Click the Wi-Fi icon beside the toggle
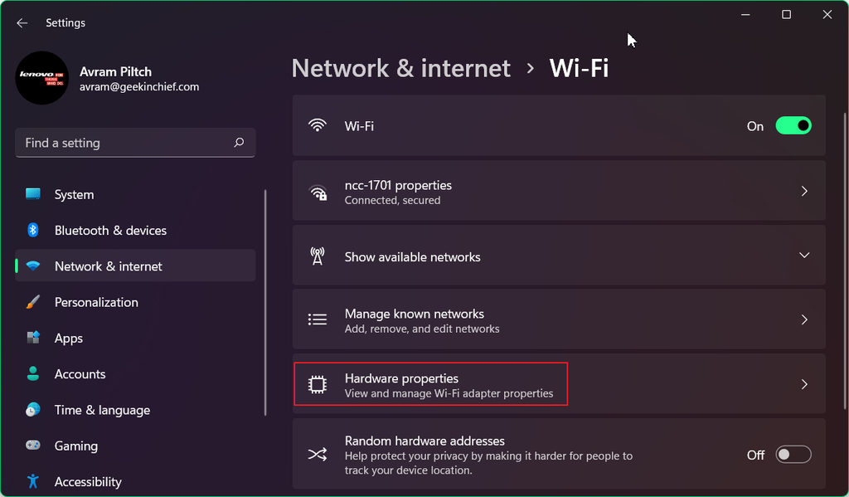Image resolution: width=849 pixels, height=497 pixels. pos(318,126)
